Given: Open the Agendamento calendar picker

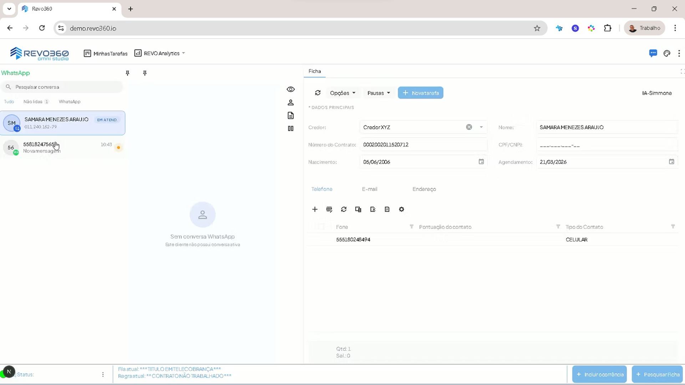Looking at the screenshot, I should point(671,161).
